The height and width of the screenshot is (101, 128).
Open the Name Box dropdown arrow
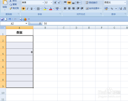point(26,24)
